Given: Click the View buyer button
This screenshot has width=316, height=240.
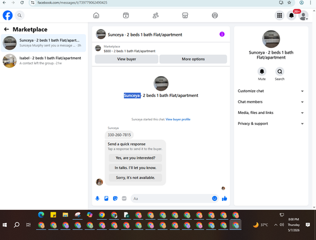Looking at the screenshot, I should click(x=126, y=59).
